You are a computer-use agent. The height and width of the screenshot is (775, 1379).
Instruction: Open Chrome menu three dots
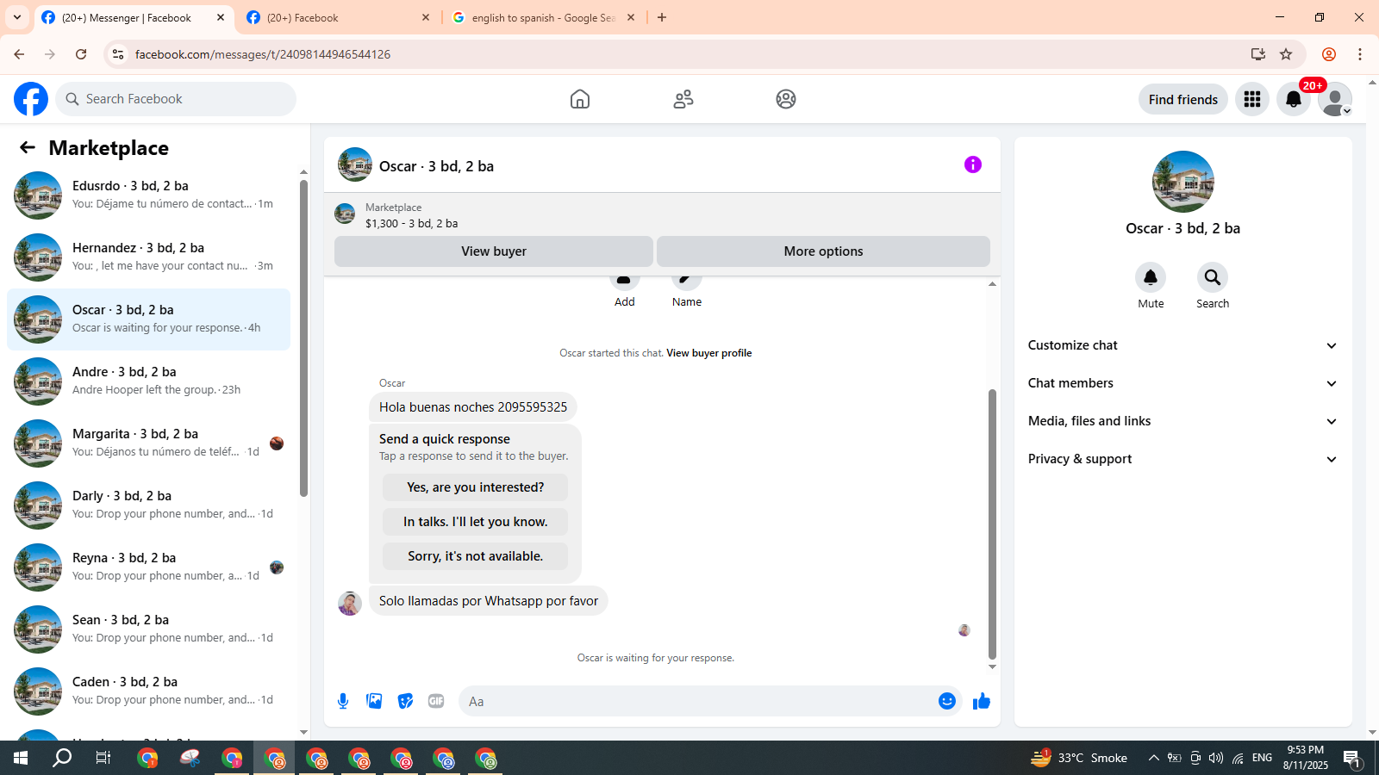point(1360,54)
